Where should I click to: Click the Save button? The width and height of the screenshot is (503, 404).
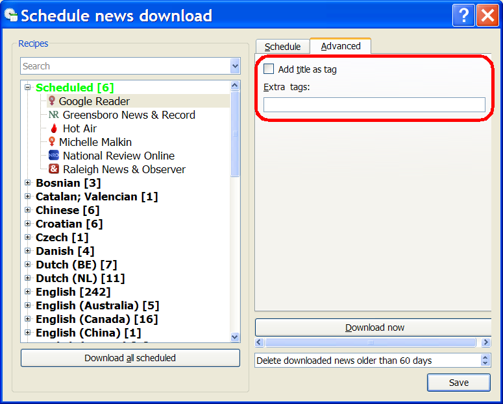[459, 383]
